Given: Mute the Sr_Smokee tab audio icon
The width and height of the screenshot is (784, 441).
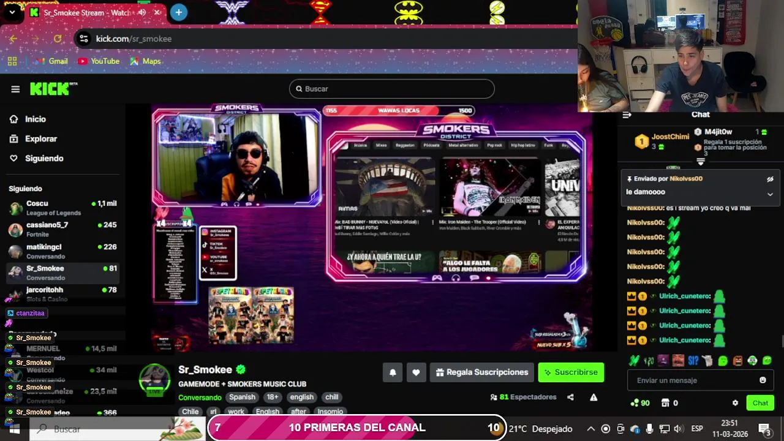Looking at the screenshot, I should 142,12.
